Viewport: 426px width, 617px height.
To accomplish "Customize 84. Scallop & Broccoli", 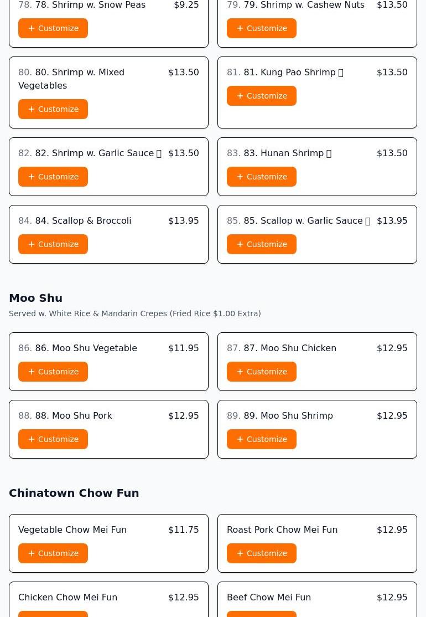I will click(x=53, y=244).
